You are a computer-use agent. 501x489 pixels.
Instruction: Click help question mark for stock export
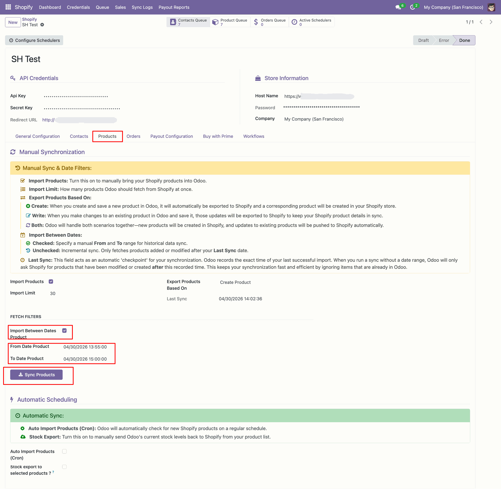click(x=53, y=472)
